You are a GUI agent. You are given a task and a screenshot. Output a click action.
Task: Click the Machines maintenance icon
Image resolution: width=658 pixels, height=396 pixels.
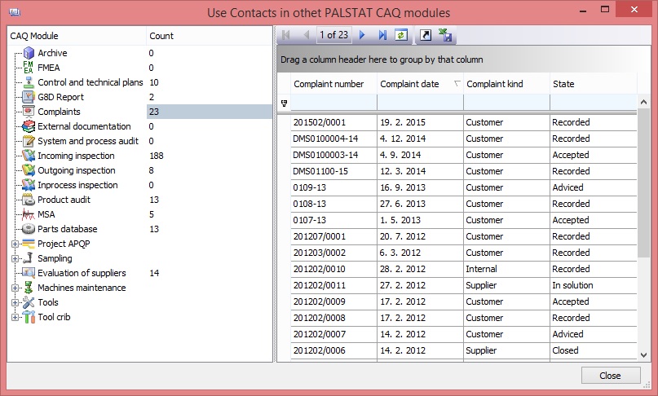(29, 288)
